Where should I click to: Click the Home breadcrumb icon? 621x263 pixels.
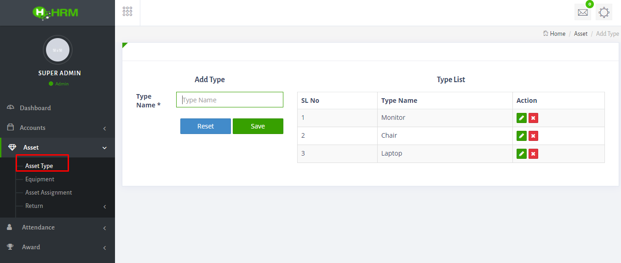(x=546, y=34)
